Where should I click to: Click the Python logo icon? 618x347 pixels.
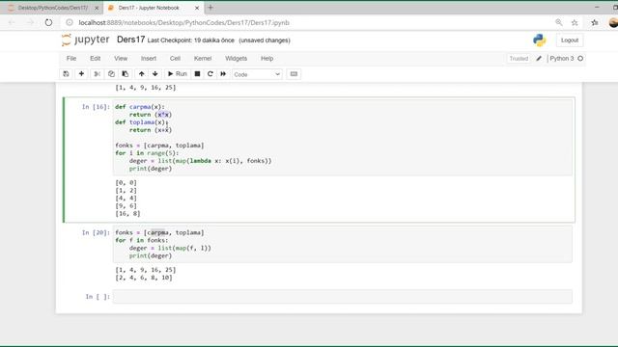[539, 40]
